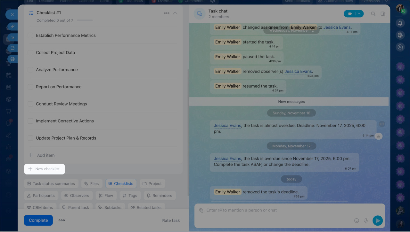Open Checklist #1 three-dot options menu
Image resolution: width=410 pixels, height=232 pixels.
pyautogui.click(x=167, y=13)
